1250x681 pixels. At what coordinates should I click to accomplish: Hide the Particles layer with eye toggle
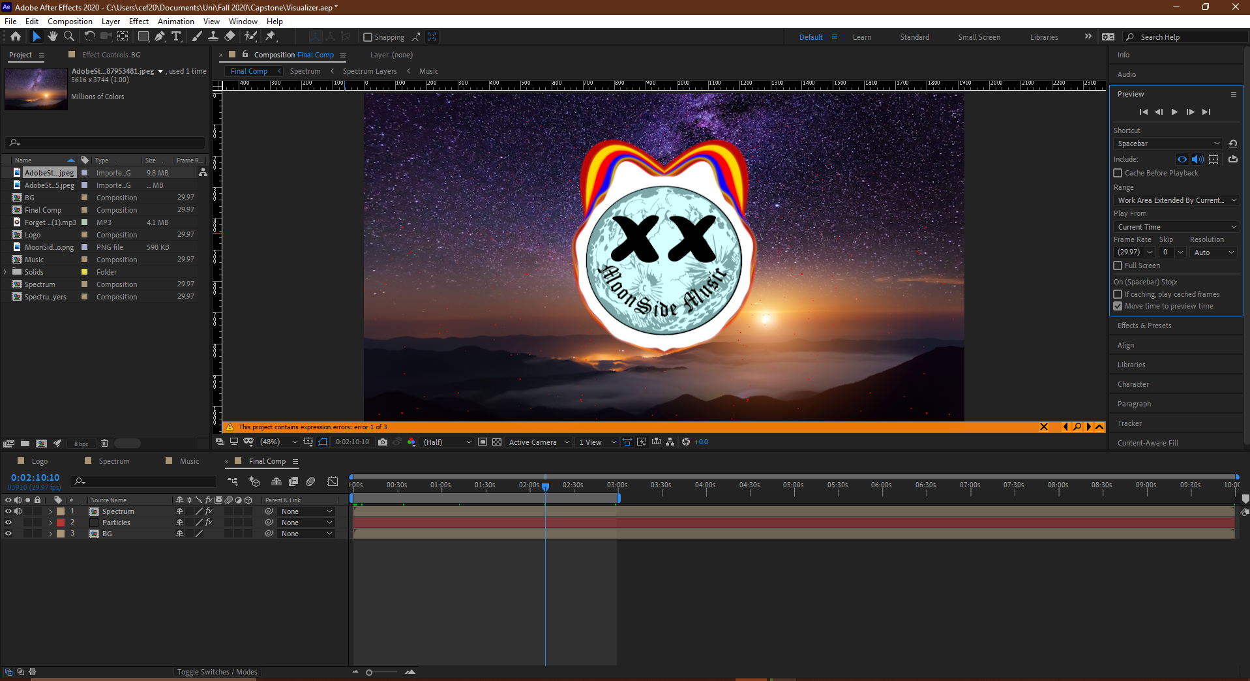(8, 522)
